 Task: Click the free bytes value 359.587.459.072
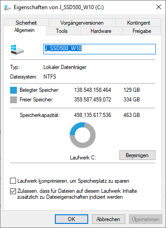click(92, 100)
